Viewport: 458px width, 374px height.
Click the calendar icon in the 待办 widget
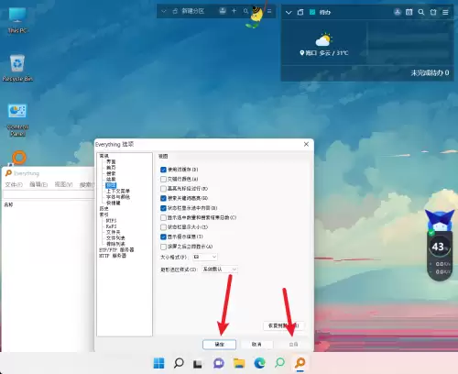click(x=409, y=12)
